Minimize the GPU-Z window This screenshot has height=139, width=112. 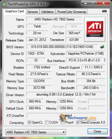coord(86,3)
